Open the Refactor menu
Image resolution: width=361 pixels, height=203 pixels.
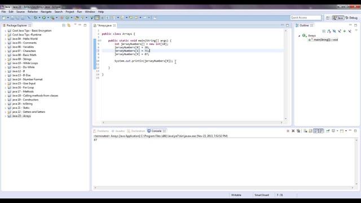pyautogui.click(x=33, y=11)
